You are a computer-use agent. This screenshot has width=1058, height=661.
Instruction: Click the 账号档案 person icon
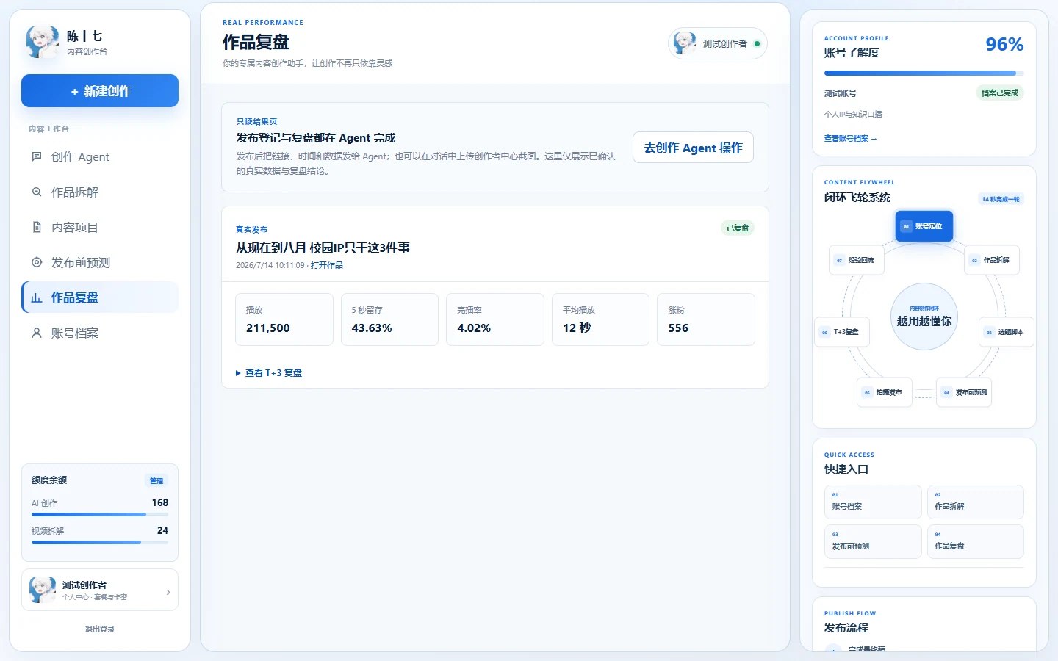tap(37, 333)
